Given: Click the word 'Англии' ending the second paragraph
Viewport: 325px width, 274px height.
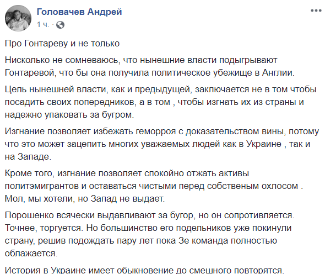Looking at the screenshot, I should pos(278,73).
